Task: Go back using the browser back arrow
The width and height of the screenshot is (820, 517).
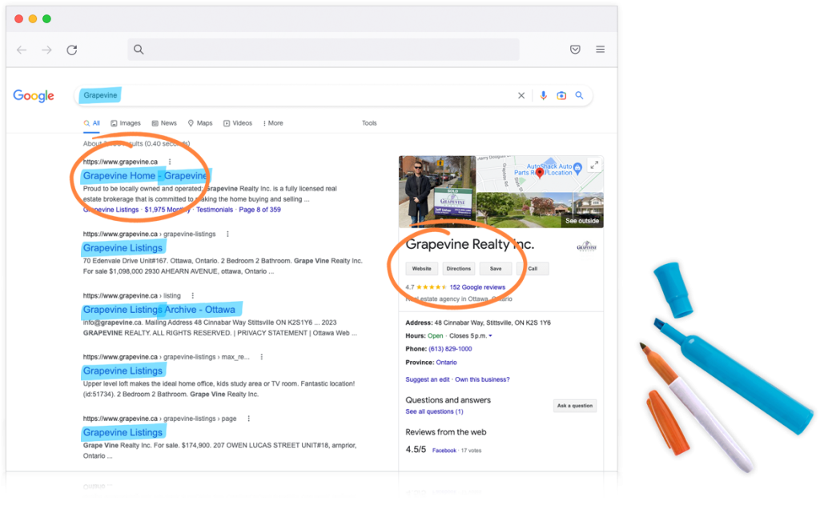Action: tap(22, 50)
